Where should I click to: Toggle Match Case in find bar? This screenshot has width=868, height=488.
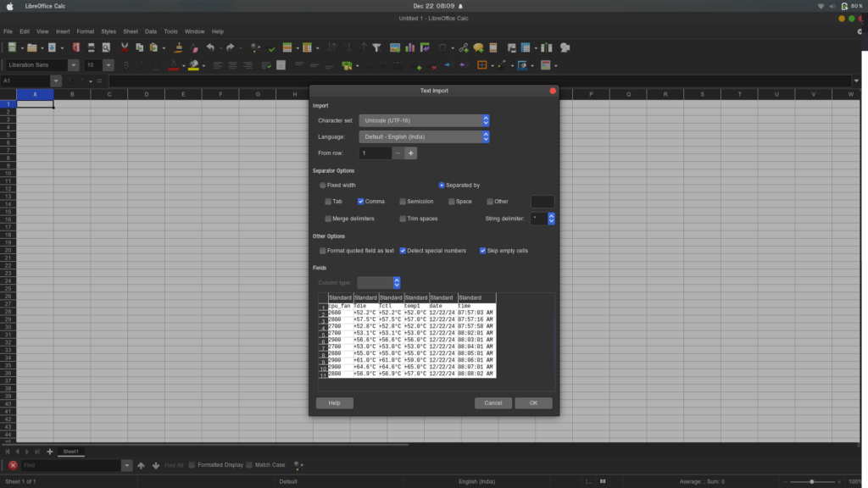(x=249, y=465)
